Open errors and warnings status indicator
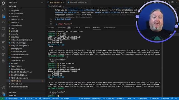The width and height of the screenshot is (179, 100). (31, 99)
